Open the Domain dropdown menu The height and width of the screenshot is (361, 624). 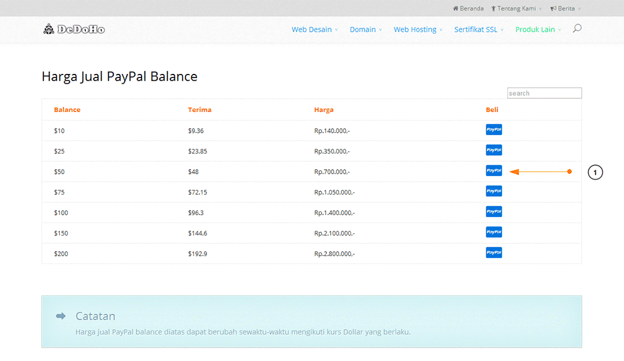tap(365, 29)
